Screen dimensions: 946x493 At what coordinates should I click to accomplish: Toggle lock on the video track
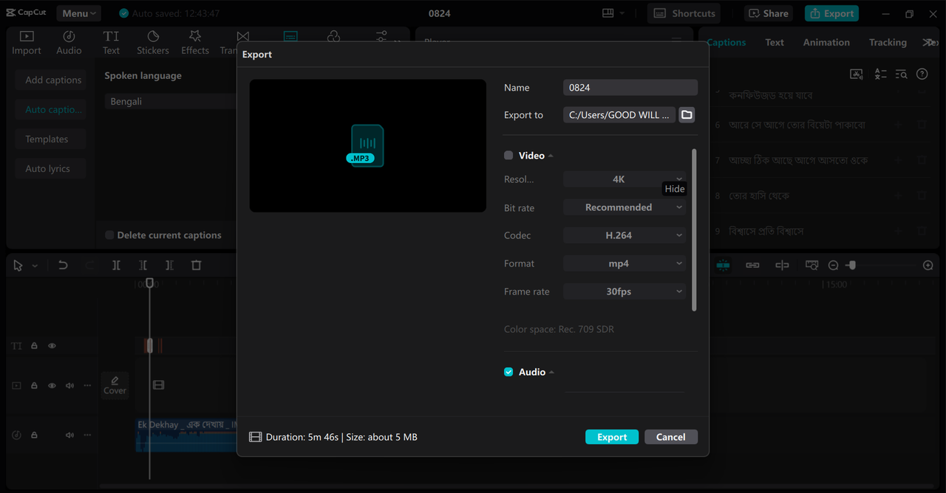[x=34, y=385]
